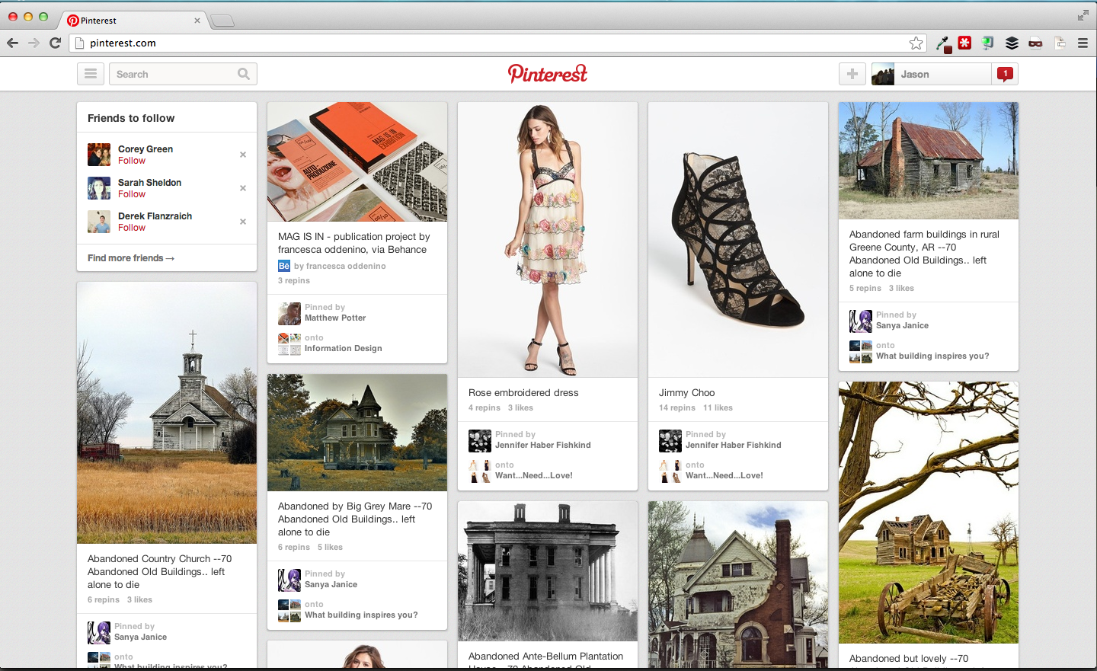
Task: Click the Friends to follow heading
Action: pos(131,118)
